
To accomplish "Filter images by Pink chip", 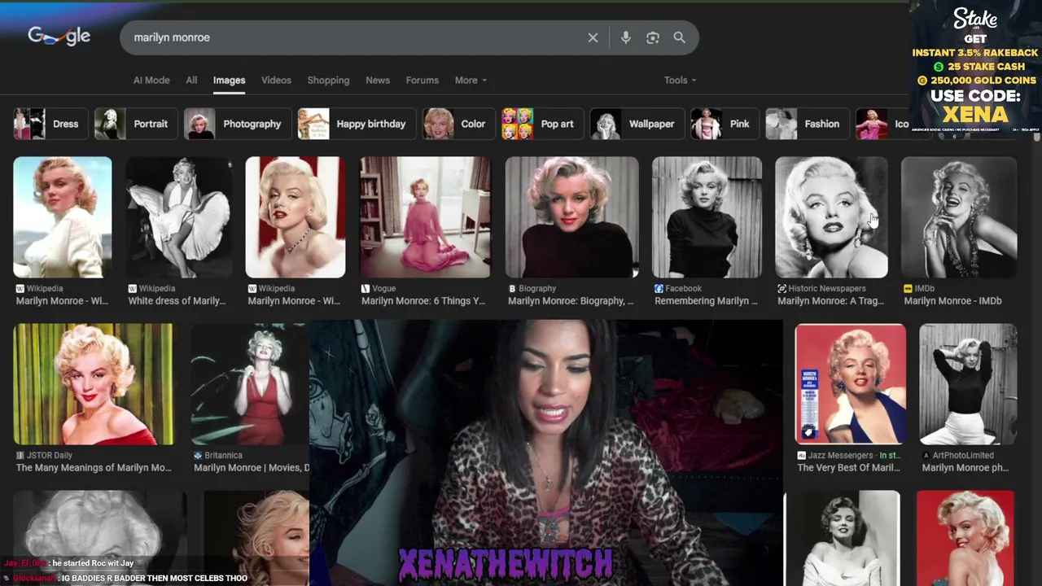I will (724, 124).
